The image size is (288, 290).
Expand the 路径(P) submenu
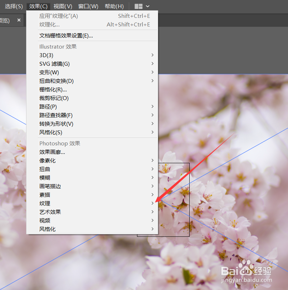(92, 106)
